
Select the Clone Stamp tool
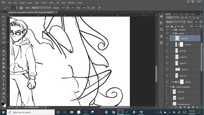coord(4,51)
